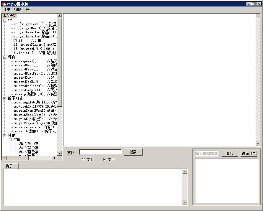Screen dimensions: 263x211
Task: Click the 例子 box scroll down arrow
Action: point(185,203)
